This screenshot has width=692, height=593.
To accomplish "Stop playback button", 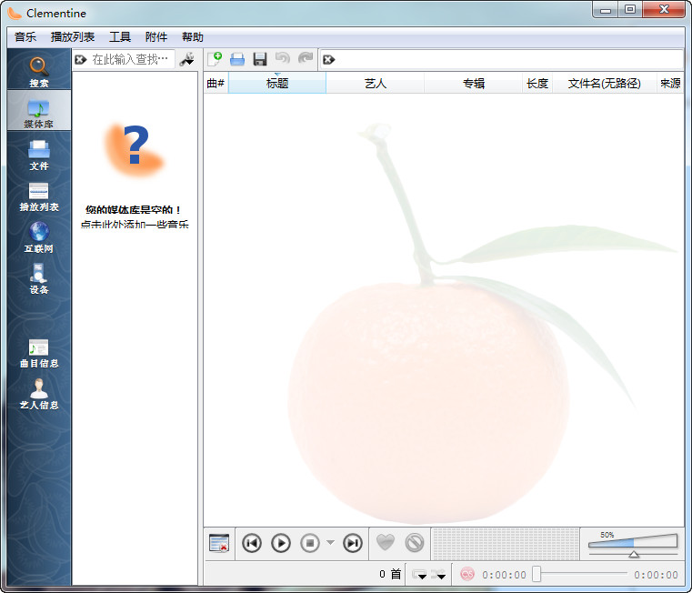I will 310,543.
